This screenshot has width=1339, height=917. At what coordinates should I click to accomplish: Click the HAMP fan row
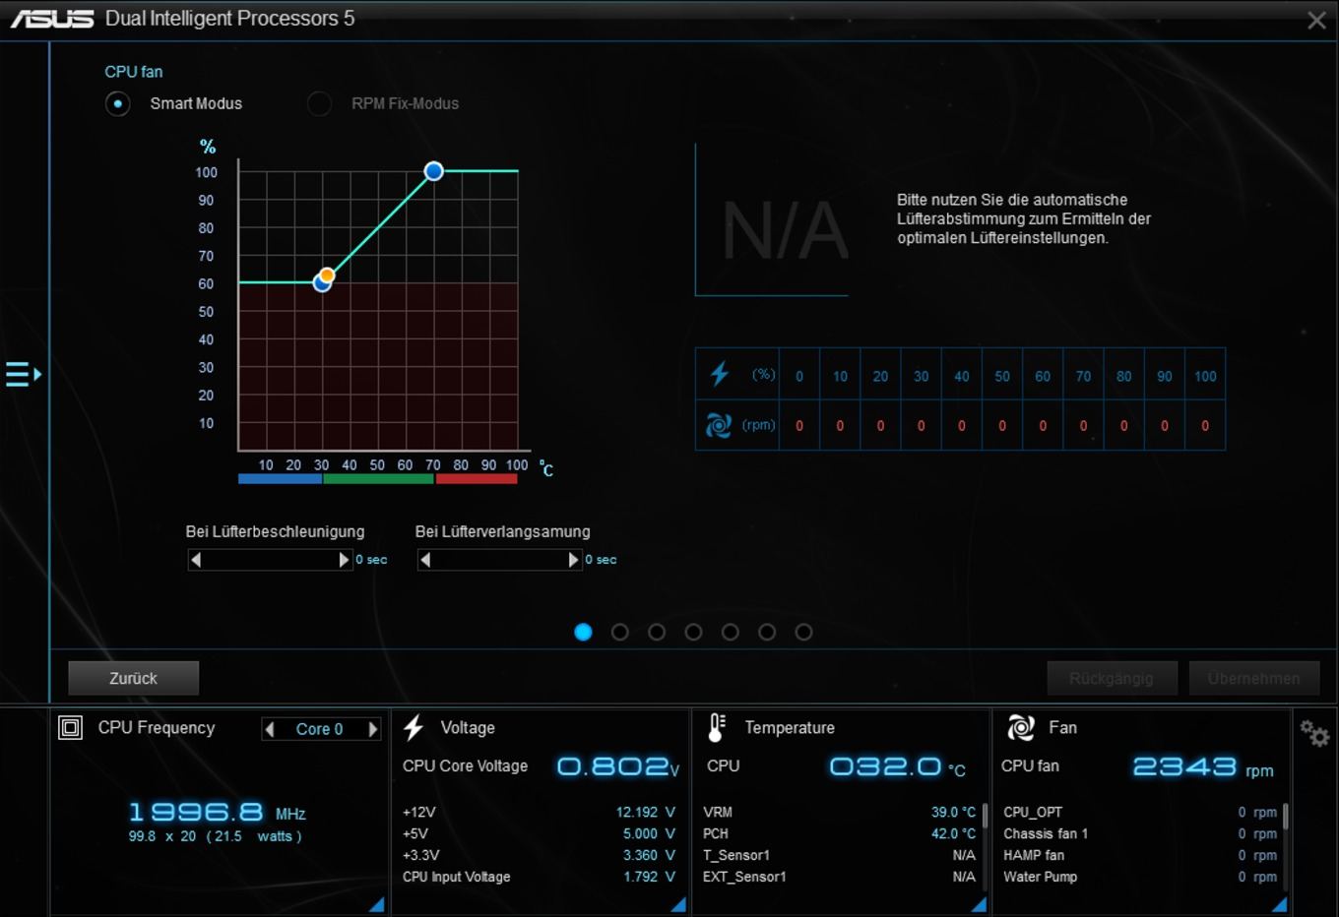coord(1140,855)
